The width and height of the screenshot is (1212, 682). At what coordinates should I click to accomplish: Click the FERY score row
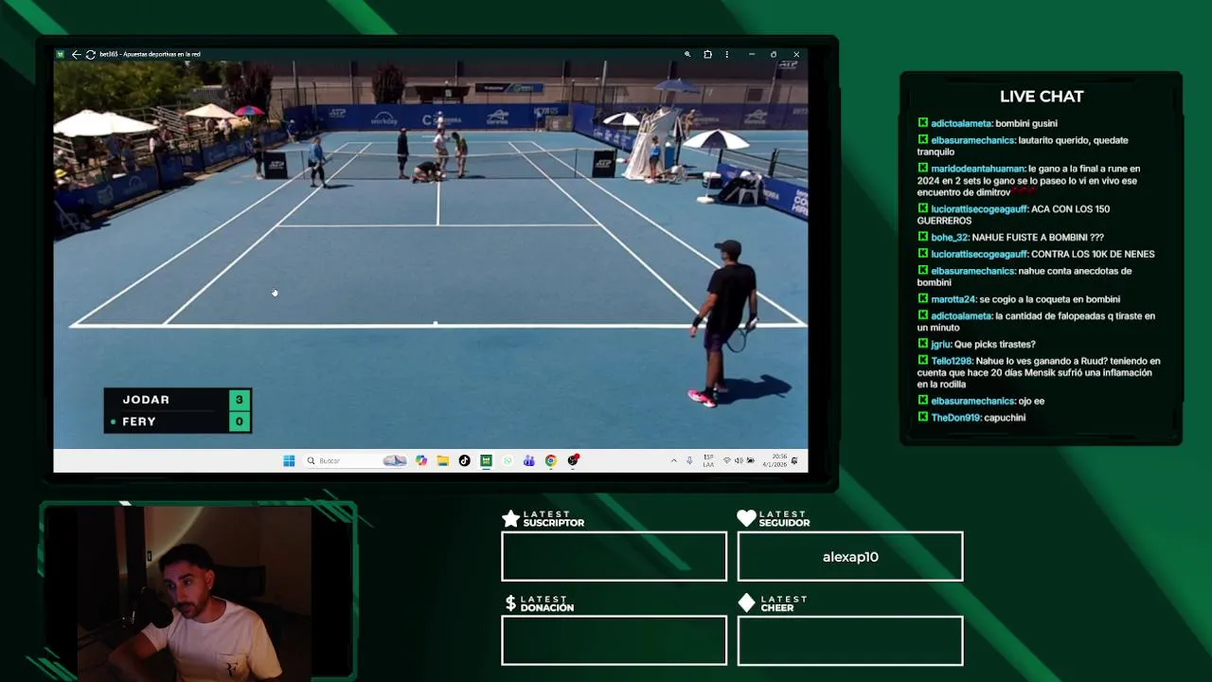click(177, 422)
